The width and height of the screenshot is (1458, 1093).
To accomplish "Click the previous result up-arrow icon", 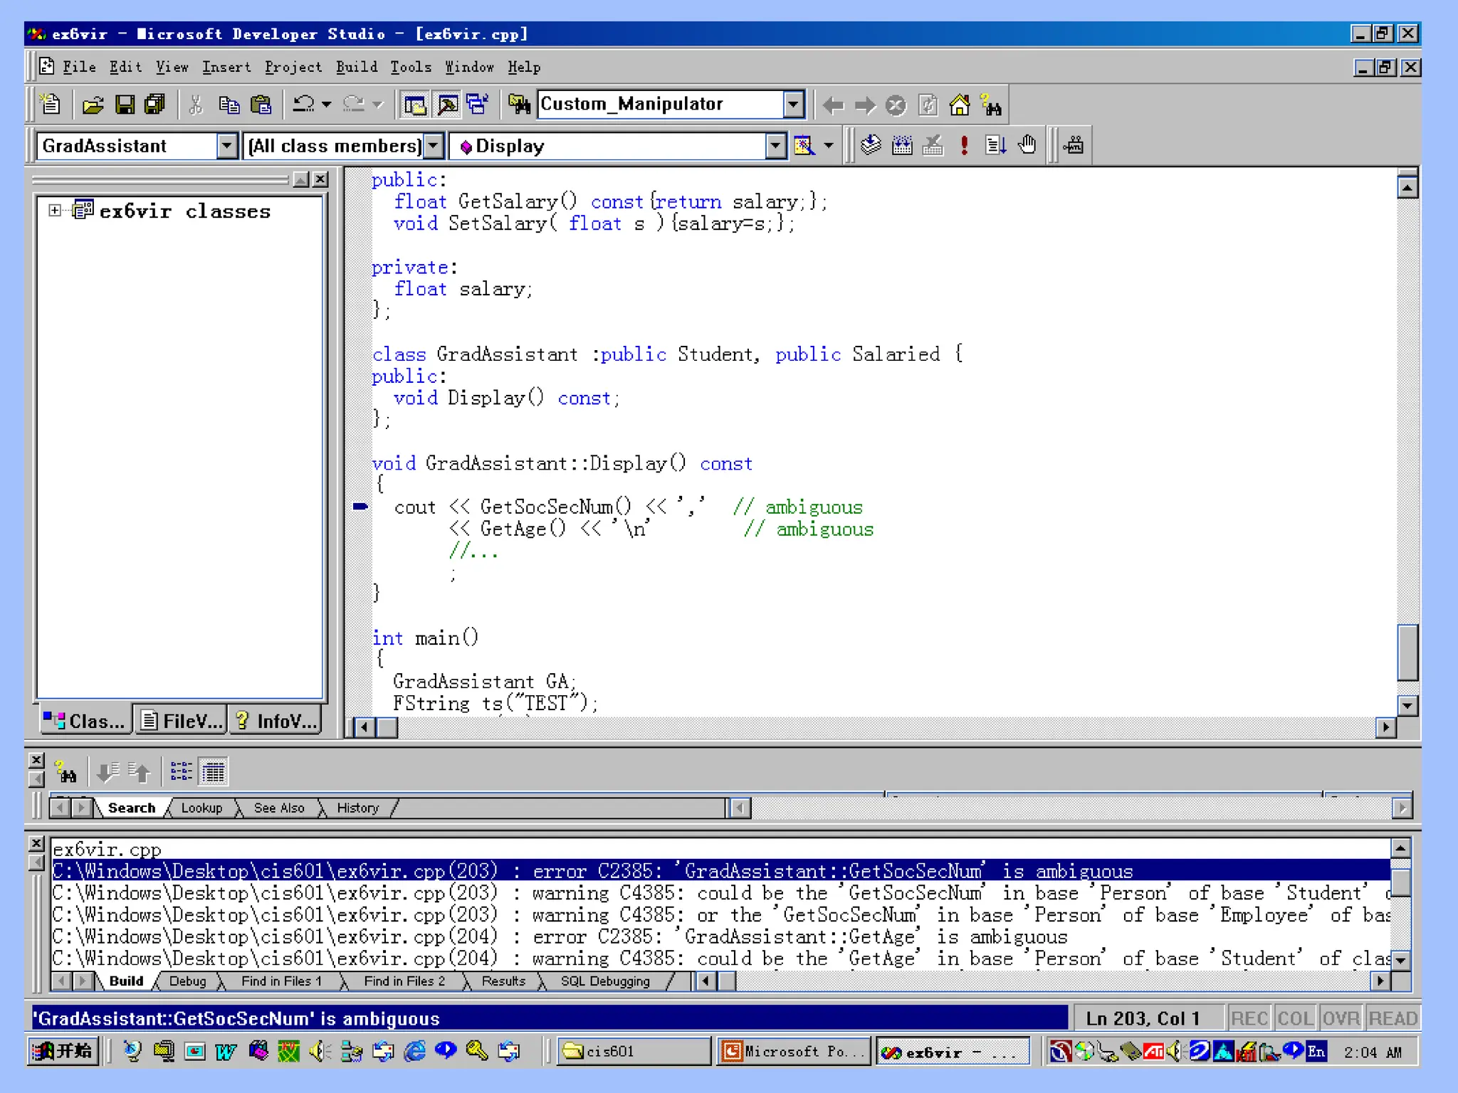I will (x=140, y=771).
